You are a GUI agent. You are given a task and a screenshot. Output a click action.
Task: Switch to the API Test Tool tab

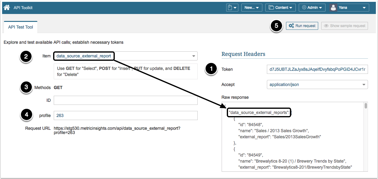(x=21, y=27)
